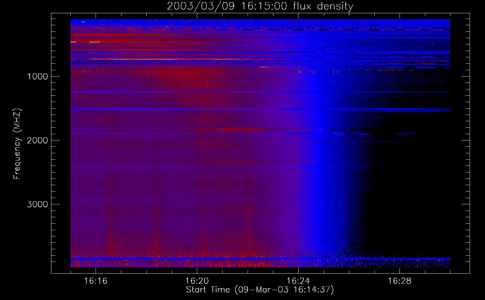Click the 16:20 time tick label
485x300 pixels.
[x=197, y=281]
